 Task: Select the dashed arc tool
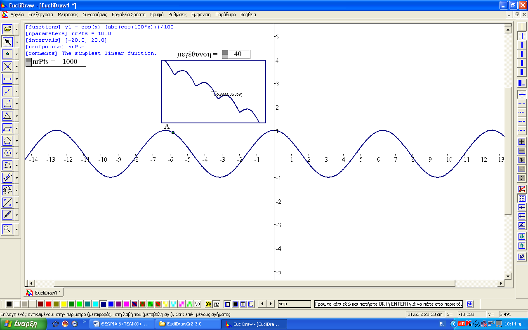[x=7, y=165]
